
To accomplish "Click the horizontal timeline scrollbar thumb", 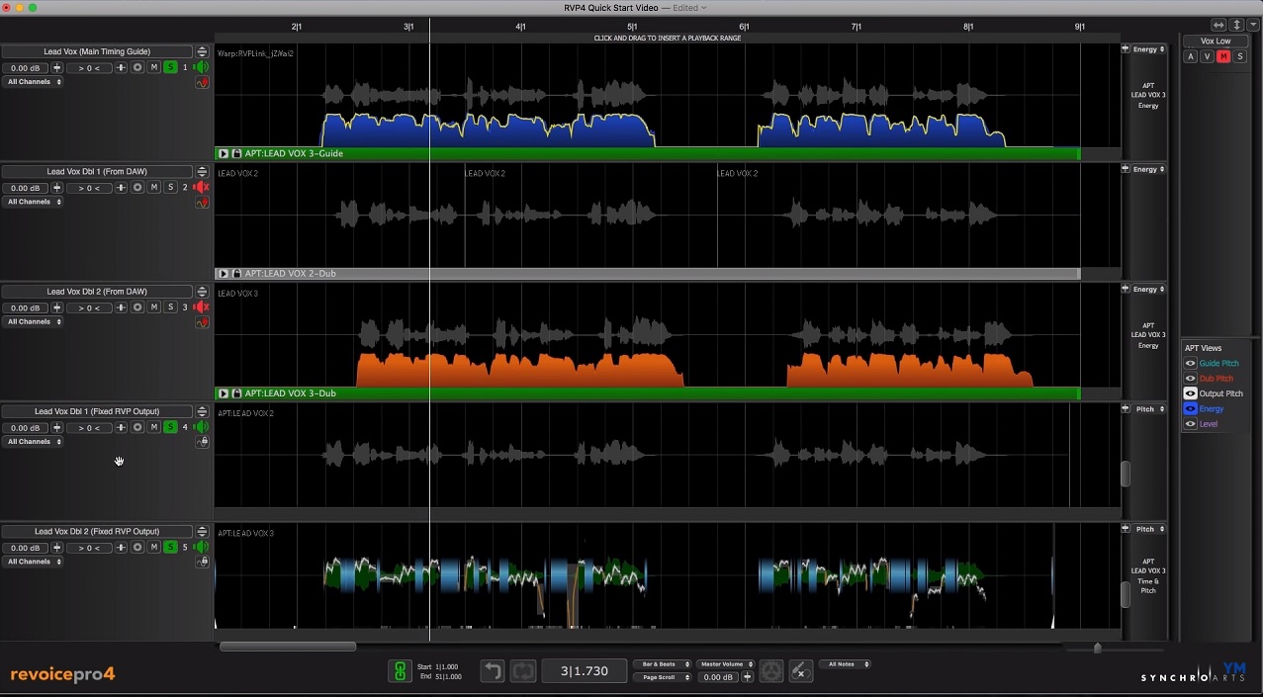I will [287, 647].
